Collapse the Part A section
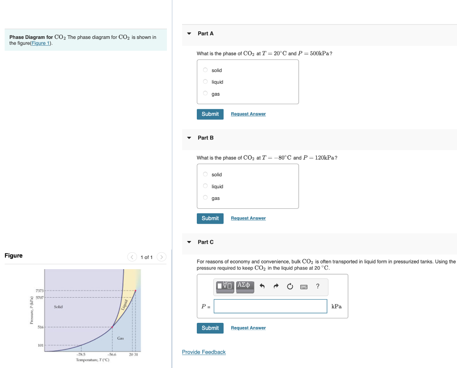Viewport: 457px width, 368px height. pos(189,33)
